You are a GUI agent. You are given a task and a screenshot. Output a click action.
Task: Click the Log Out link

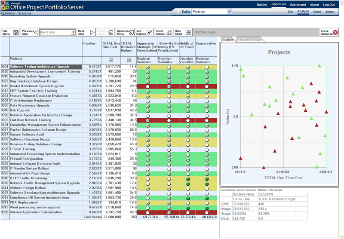point(329,5)
